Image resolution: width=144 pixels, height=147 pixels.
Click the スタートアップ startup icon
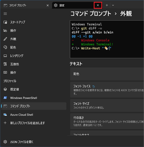pyautogui.click(x=5, y=22)
